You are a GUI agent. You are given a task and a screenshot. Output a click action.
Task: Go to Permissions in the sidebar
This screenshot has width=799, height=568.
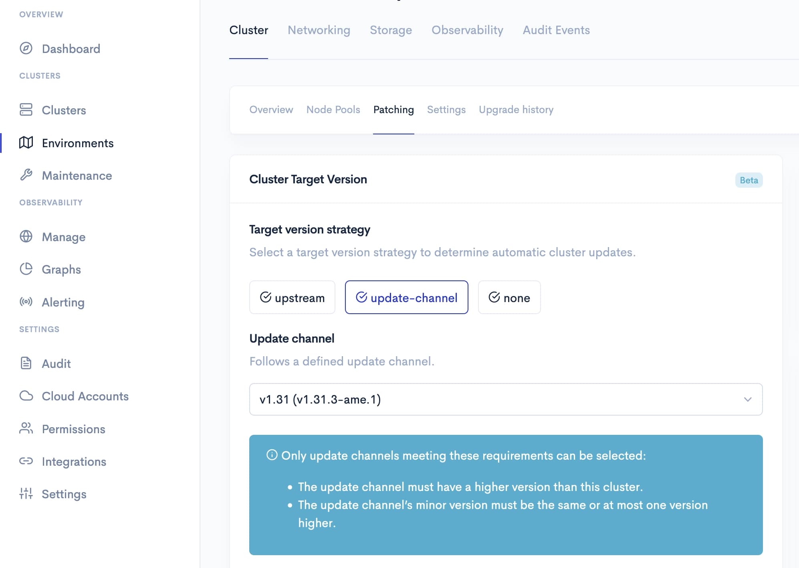tap(73, 429)
